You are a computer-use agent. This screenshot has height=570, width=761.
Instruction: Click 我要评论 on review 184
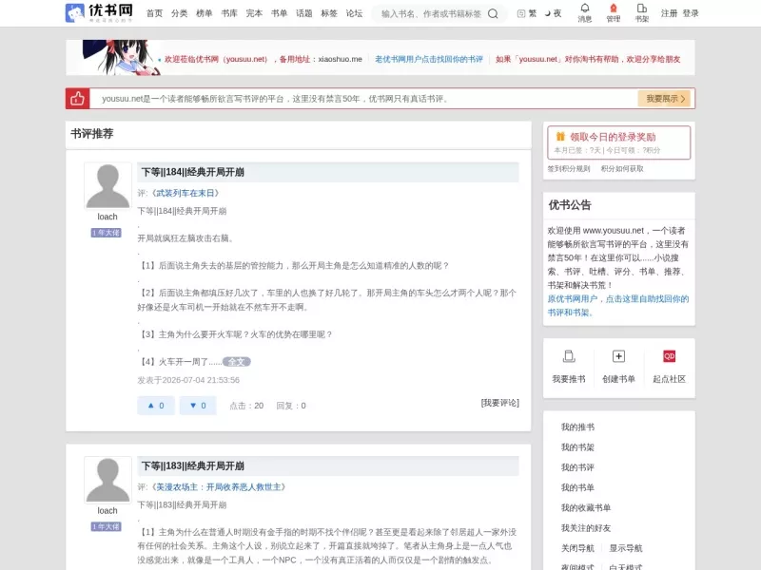(x=500, y=403)
